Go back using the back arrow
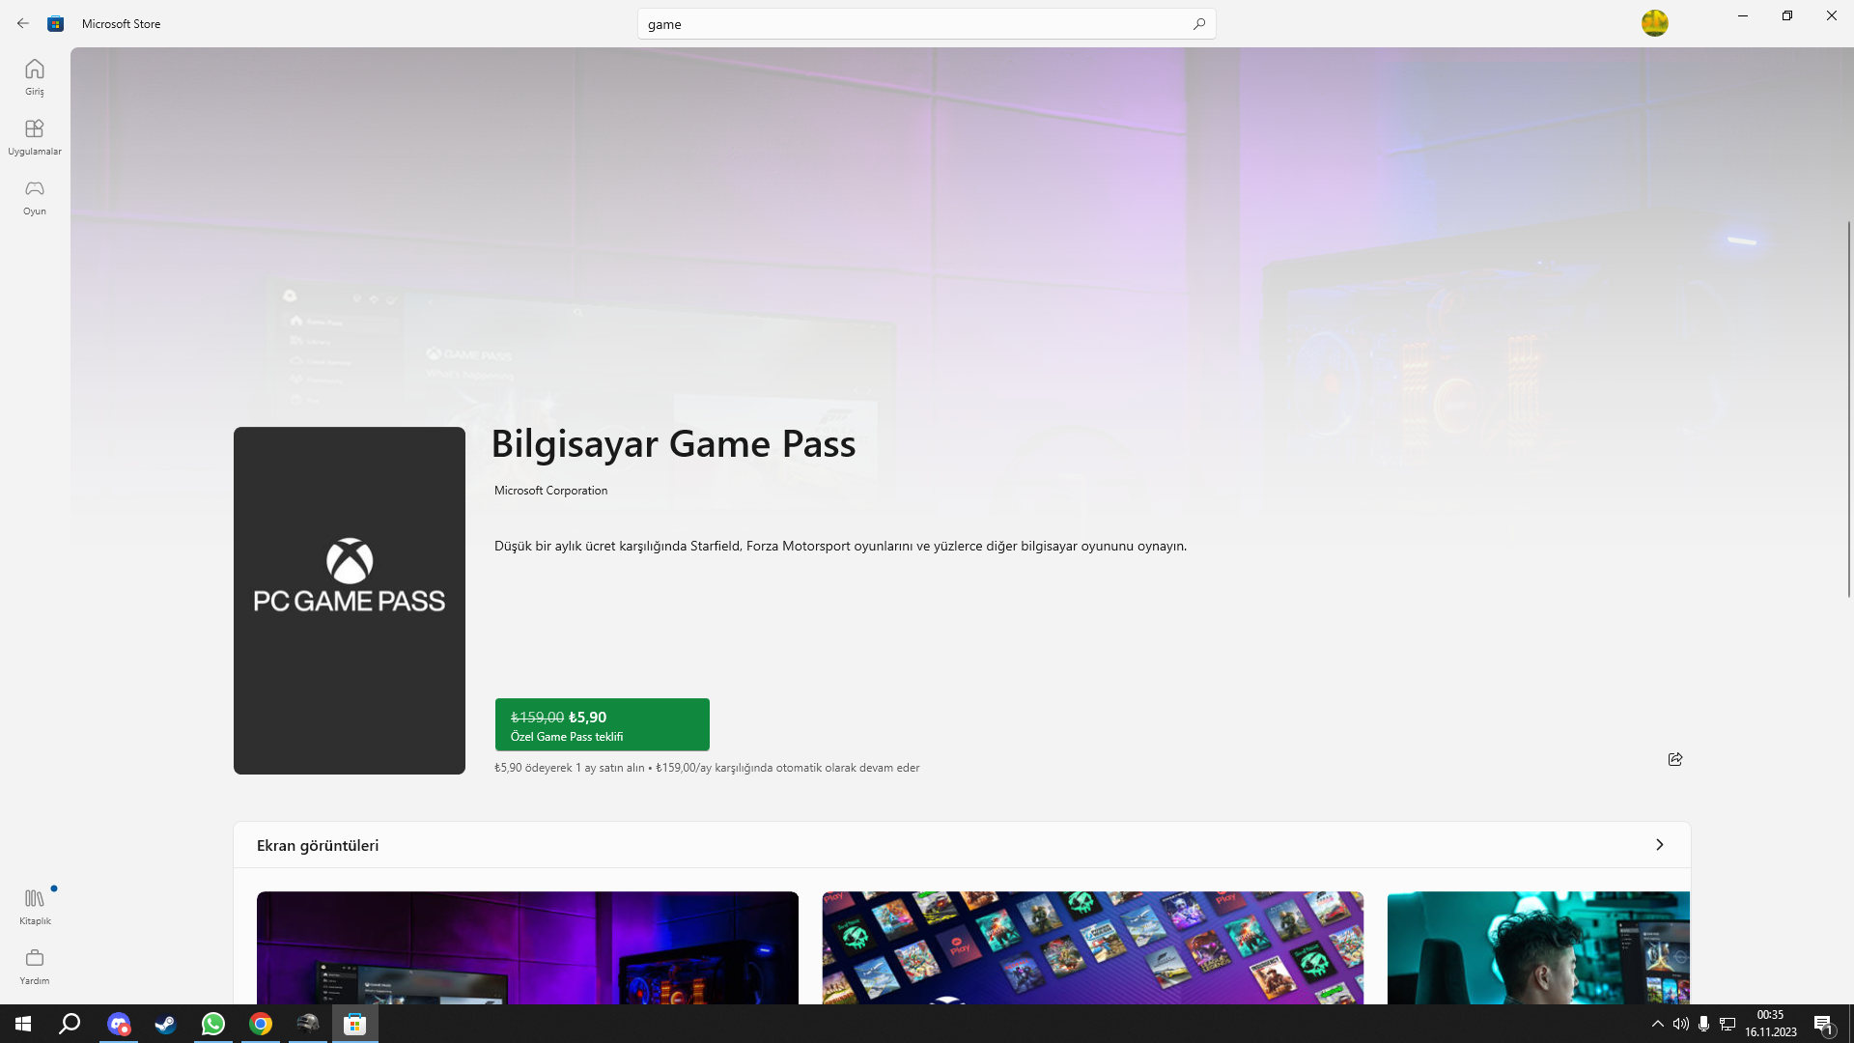 (23, 23)
